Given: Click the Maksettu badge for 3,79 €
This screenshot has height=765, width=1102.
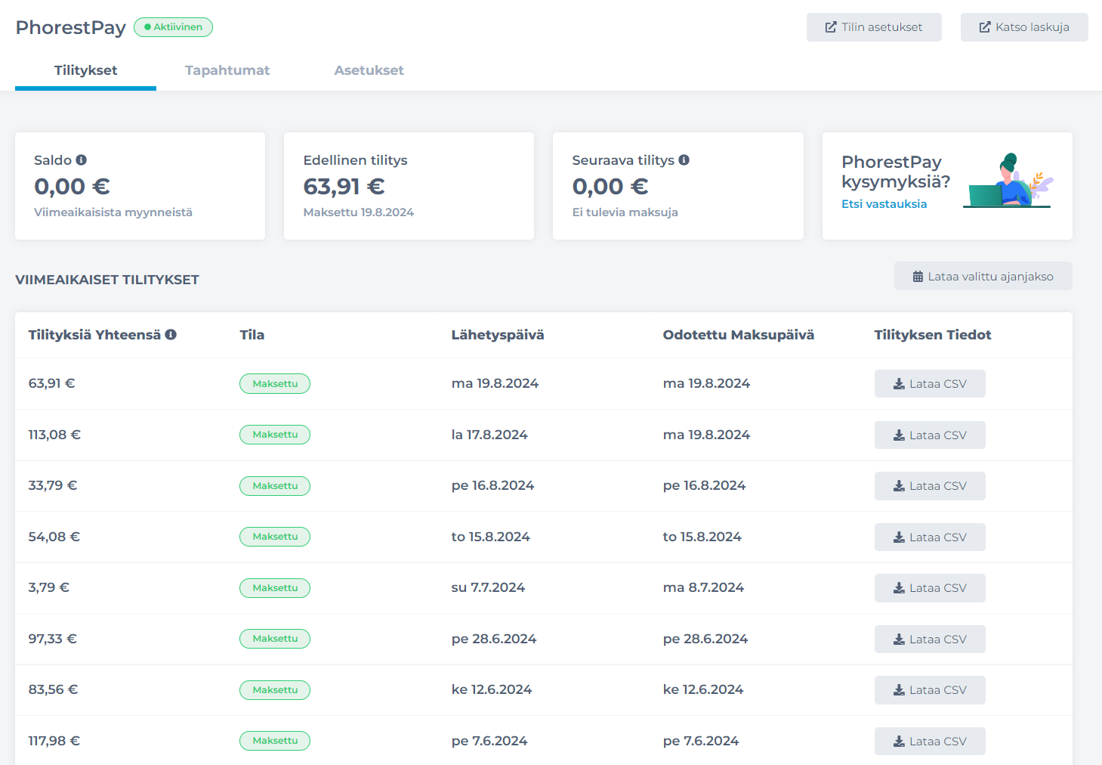Looking at the screenshot, I should (x=275, y=588).
